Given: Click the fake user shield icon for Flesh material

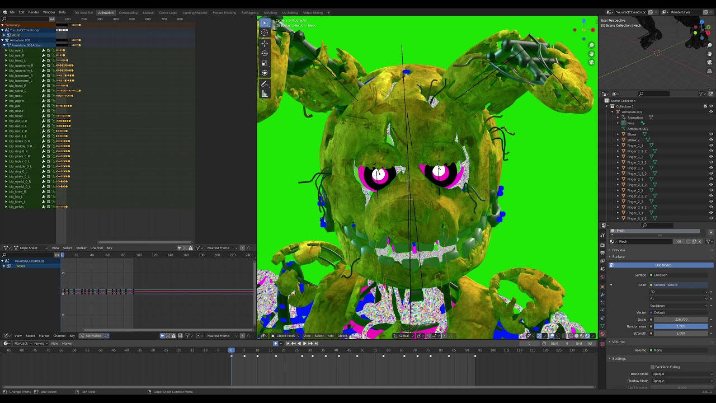Looking at the screenshot, I should click(689, 242).
